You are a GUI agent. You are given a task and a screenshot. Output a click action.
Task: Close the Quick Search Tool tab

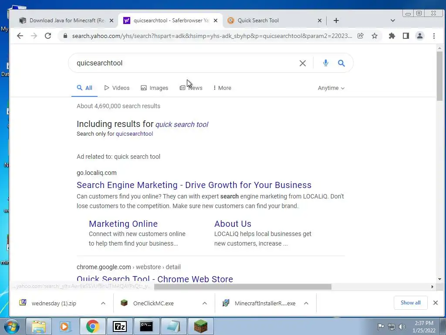[319, 21]
